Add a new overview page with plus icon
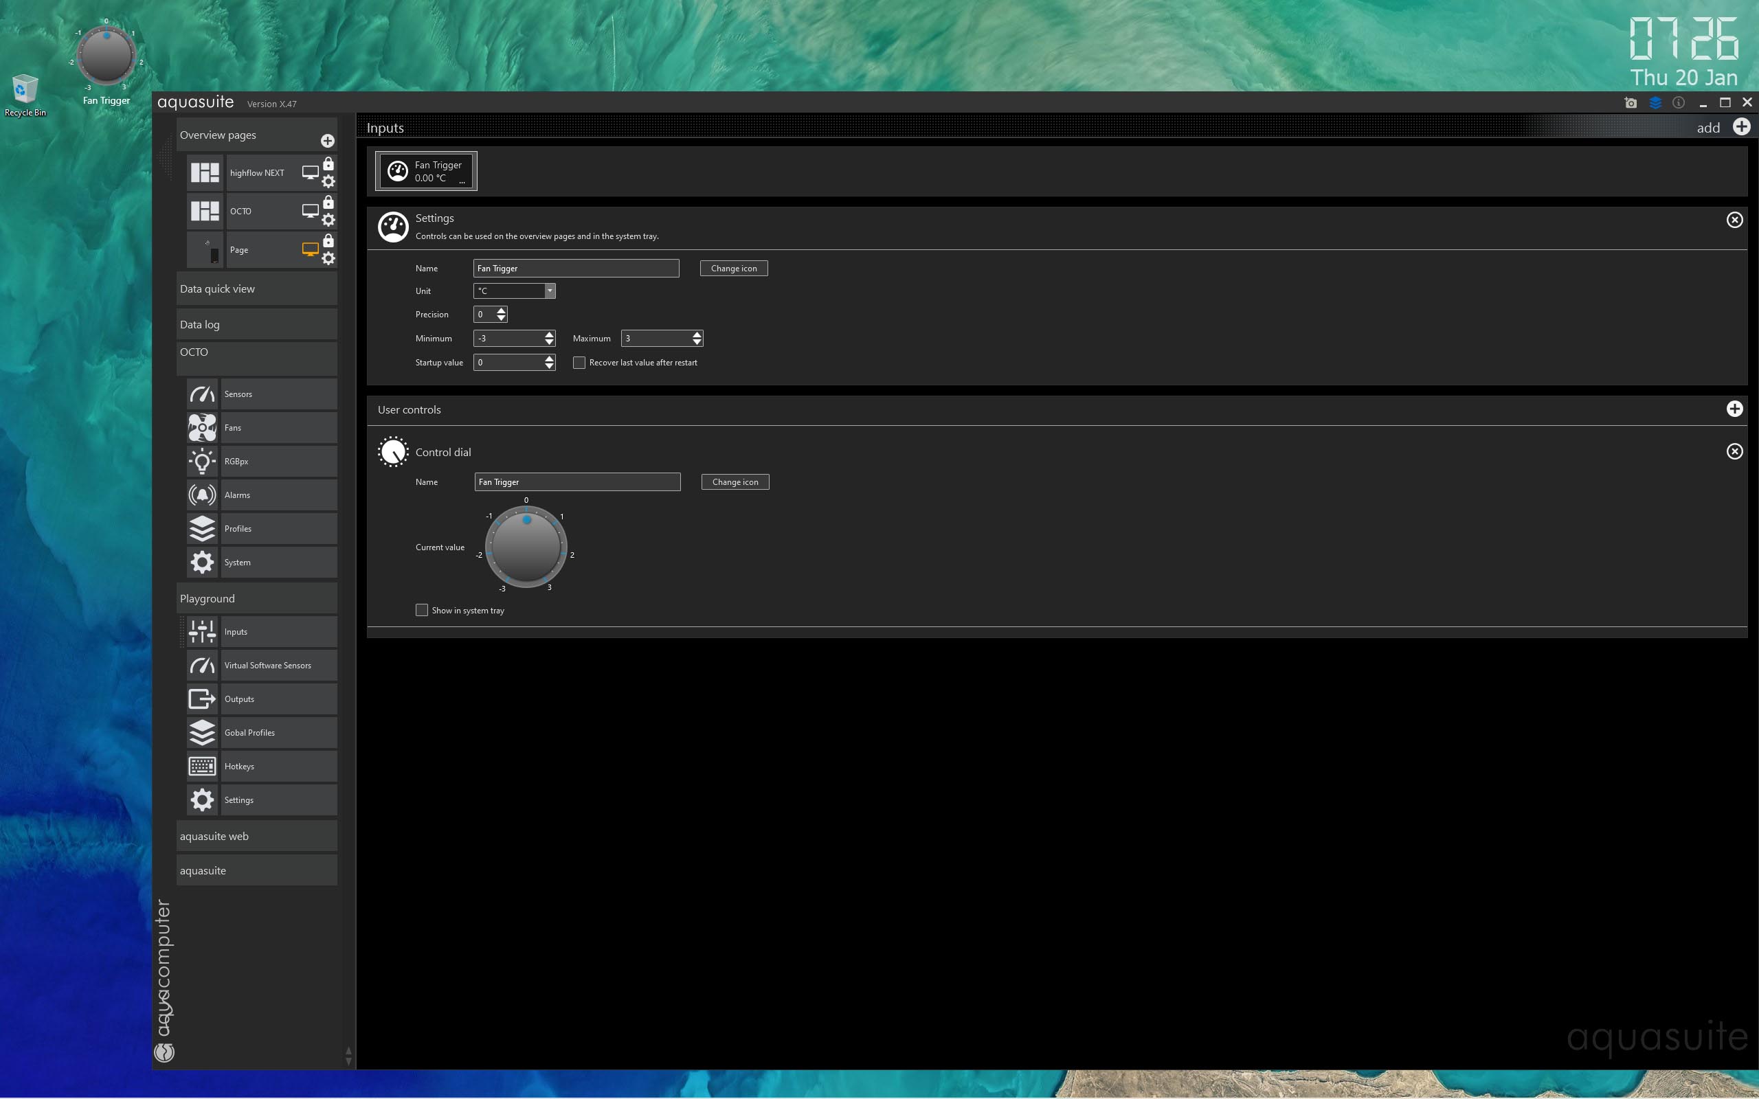 pos(328,141)
